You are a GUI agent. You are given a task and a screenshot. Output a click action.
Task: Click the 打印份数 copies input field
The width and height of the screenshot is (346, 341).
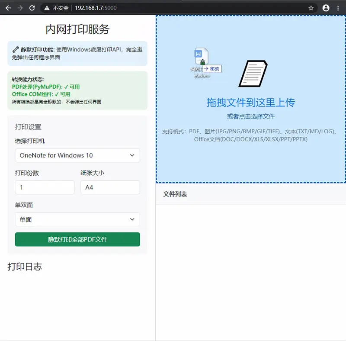pos(45,187)
